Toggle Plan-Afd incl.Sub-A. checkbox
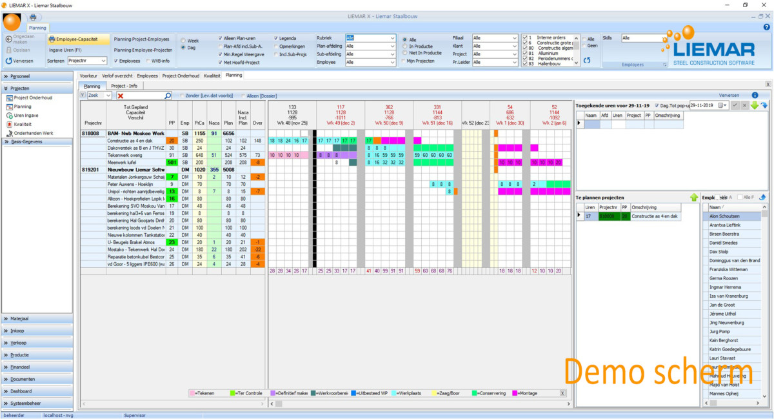This screenshot has width=774, height=419. [x=221, y=46]
